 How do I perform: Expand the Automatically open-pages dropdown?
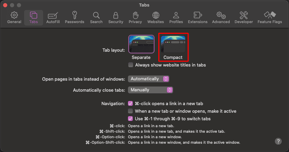(x=148, y=79)
